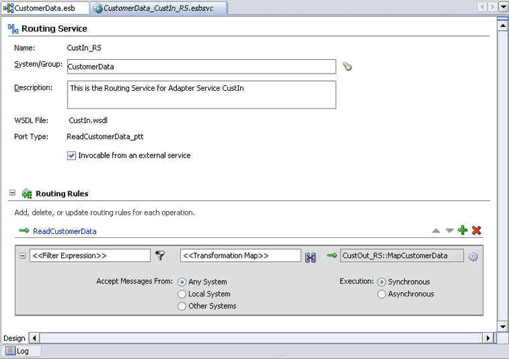
Task: Click the Filter Expression field
Action: tap(90, 255)
